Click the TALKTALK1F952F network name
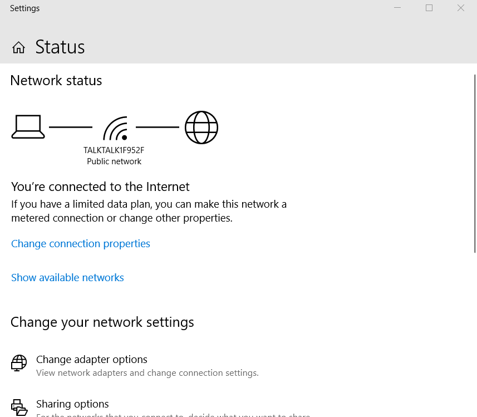The height and width of the screenshot is (417, 477). (x=114, y=150)
